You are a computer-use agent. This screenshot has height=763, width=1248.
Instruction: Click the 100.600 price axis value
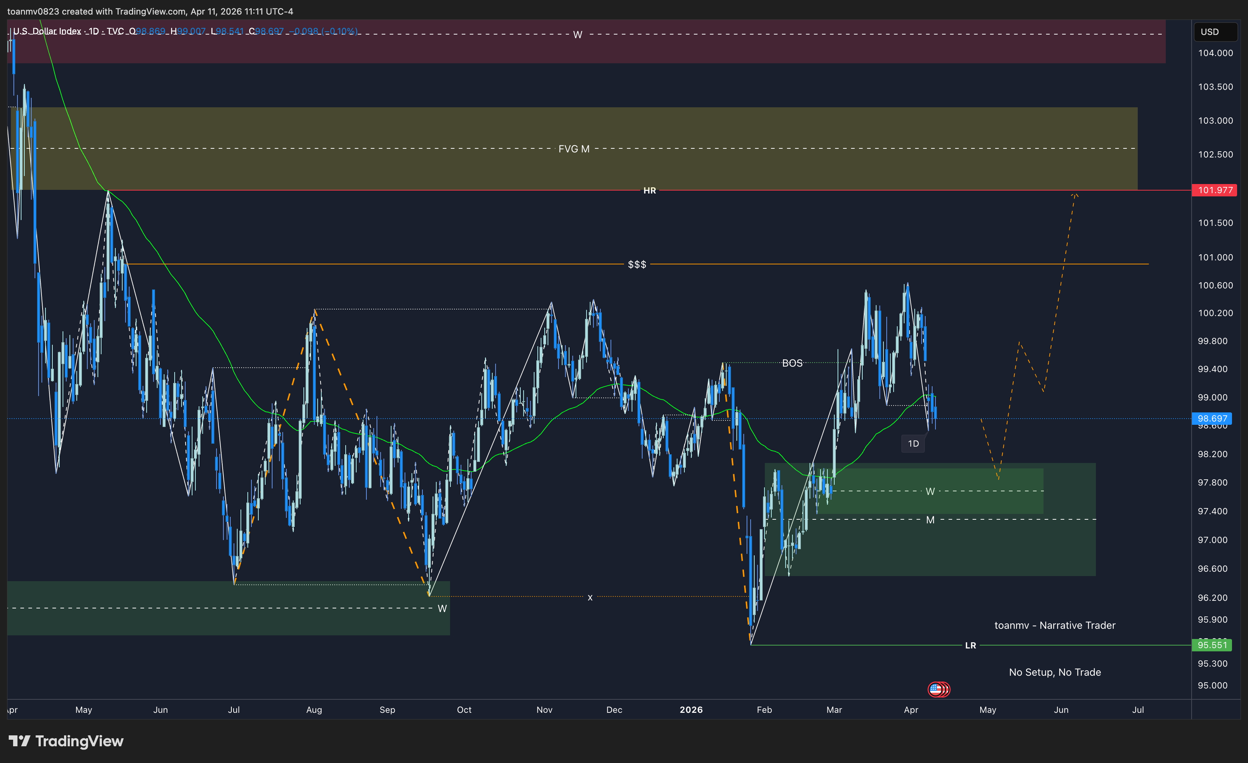1215,285
